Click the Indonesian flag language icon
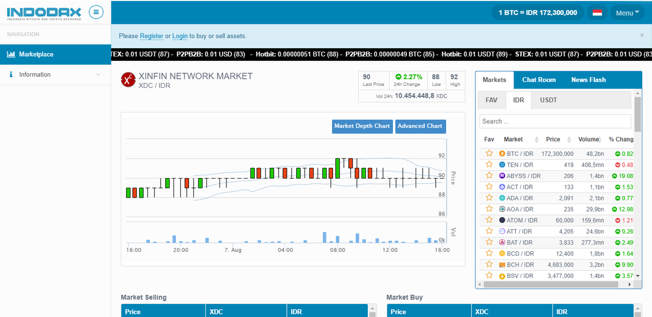Image resolution: width=652 pixels, height=317 pixels. 597,12
